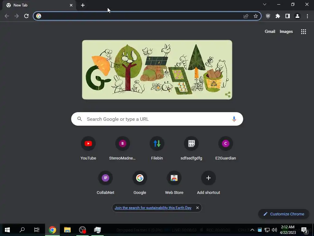Open Chrome's three-dot menu
314x236 pixels.
tap(307, 16)
